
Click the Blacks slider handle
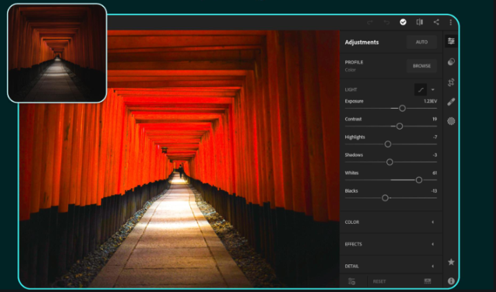coord(385,198)
